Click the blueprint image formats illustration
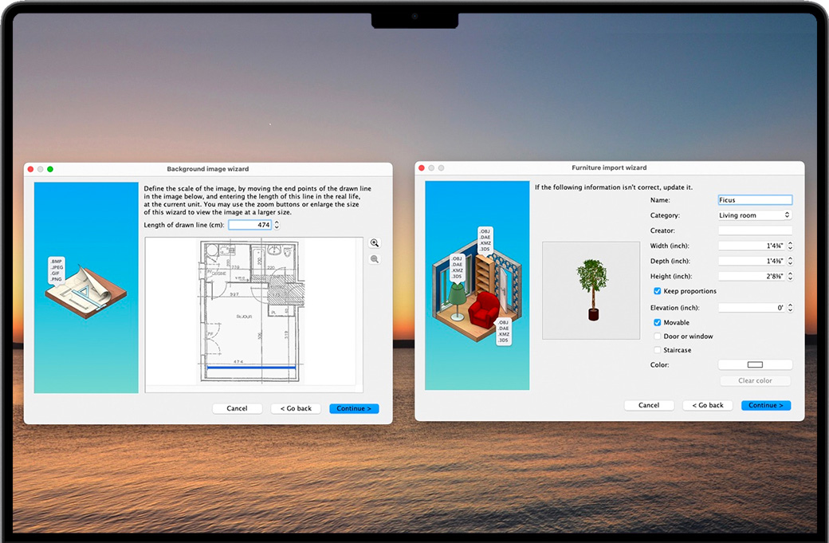This screenshot has height=543, width=829. (x=85, y=287)
